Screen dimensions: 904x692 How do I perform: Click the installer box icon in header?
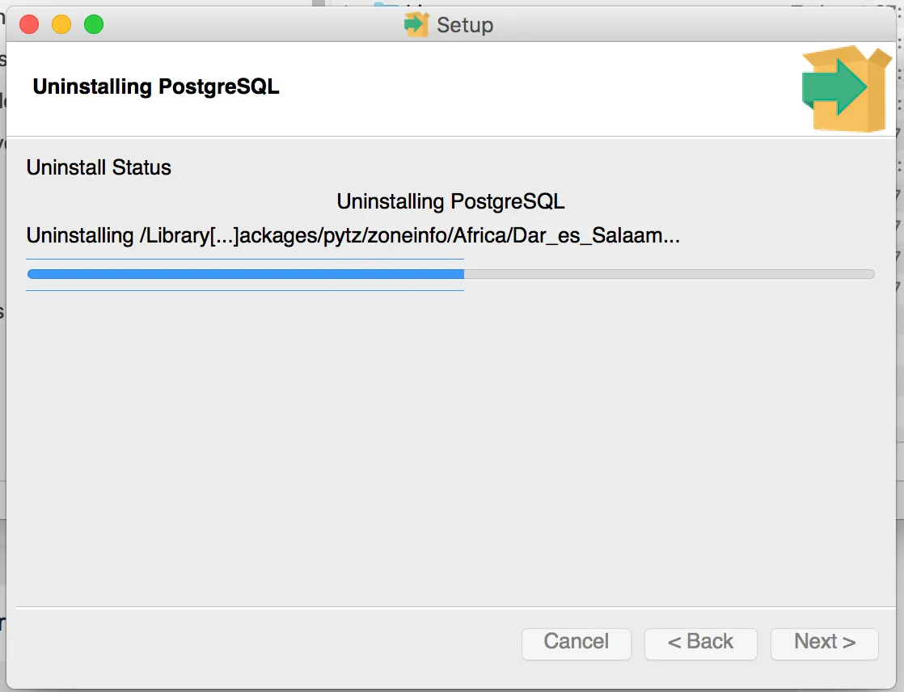pyautogui.click(x=847, y=89)
